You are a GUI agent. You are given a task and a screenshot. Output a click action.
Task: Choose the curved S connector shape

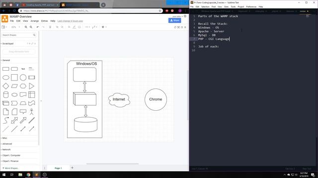click(x=5, y=120)
